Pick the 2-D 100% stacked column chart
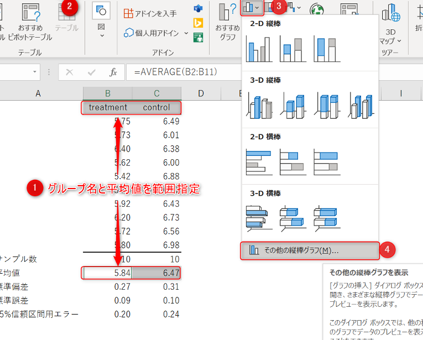This screenshot has width=423, height=340. [x=326, y=49]
